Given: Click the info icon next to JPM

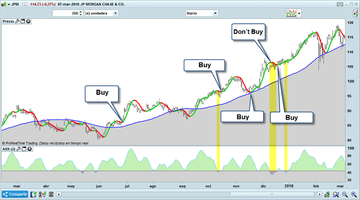Looking at the screenshot, I should 25,4.
